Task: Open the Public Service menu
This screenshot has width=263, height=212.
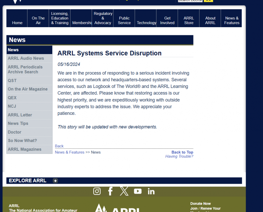Action: pyautogui.click(x=124, y=18)
